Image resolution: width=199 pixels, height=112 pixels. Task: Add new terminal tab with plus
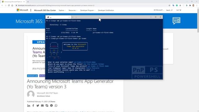click(x=72, y=17)
